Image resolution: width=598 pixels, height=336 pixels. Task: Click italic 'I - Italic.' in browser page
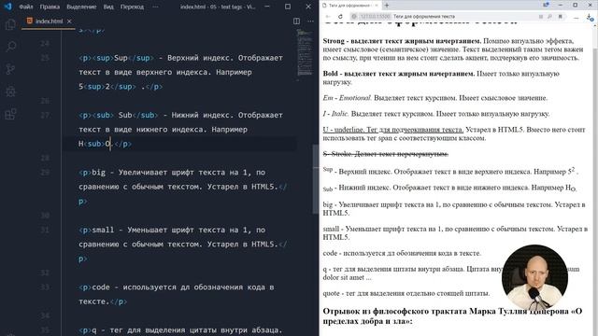click(335, 114)
